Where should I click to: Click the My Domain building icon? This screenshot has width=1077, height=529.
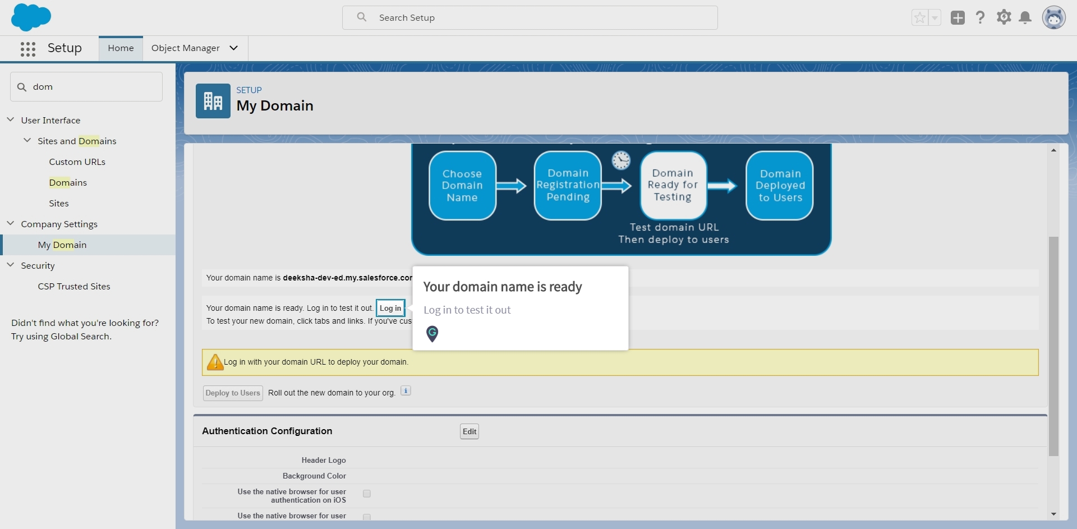pyautogui.click(x=213, y=101)
